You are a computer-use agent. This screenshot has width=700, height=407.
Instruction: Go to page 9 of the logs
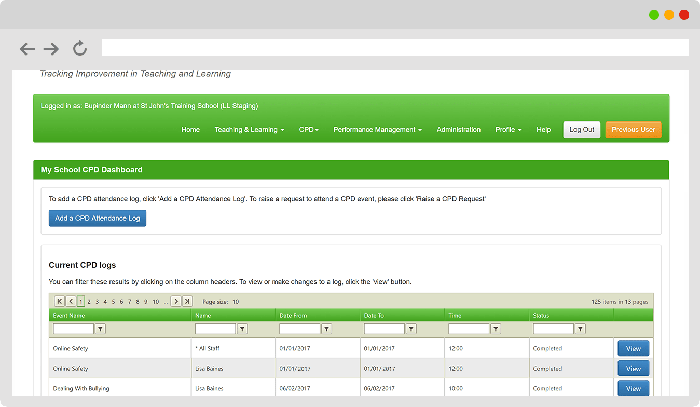[146, 302]
